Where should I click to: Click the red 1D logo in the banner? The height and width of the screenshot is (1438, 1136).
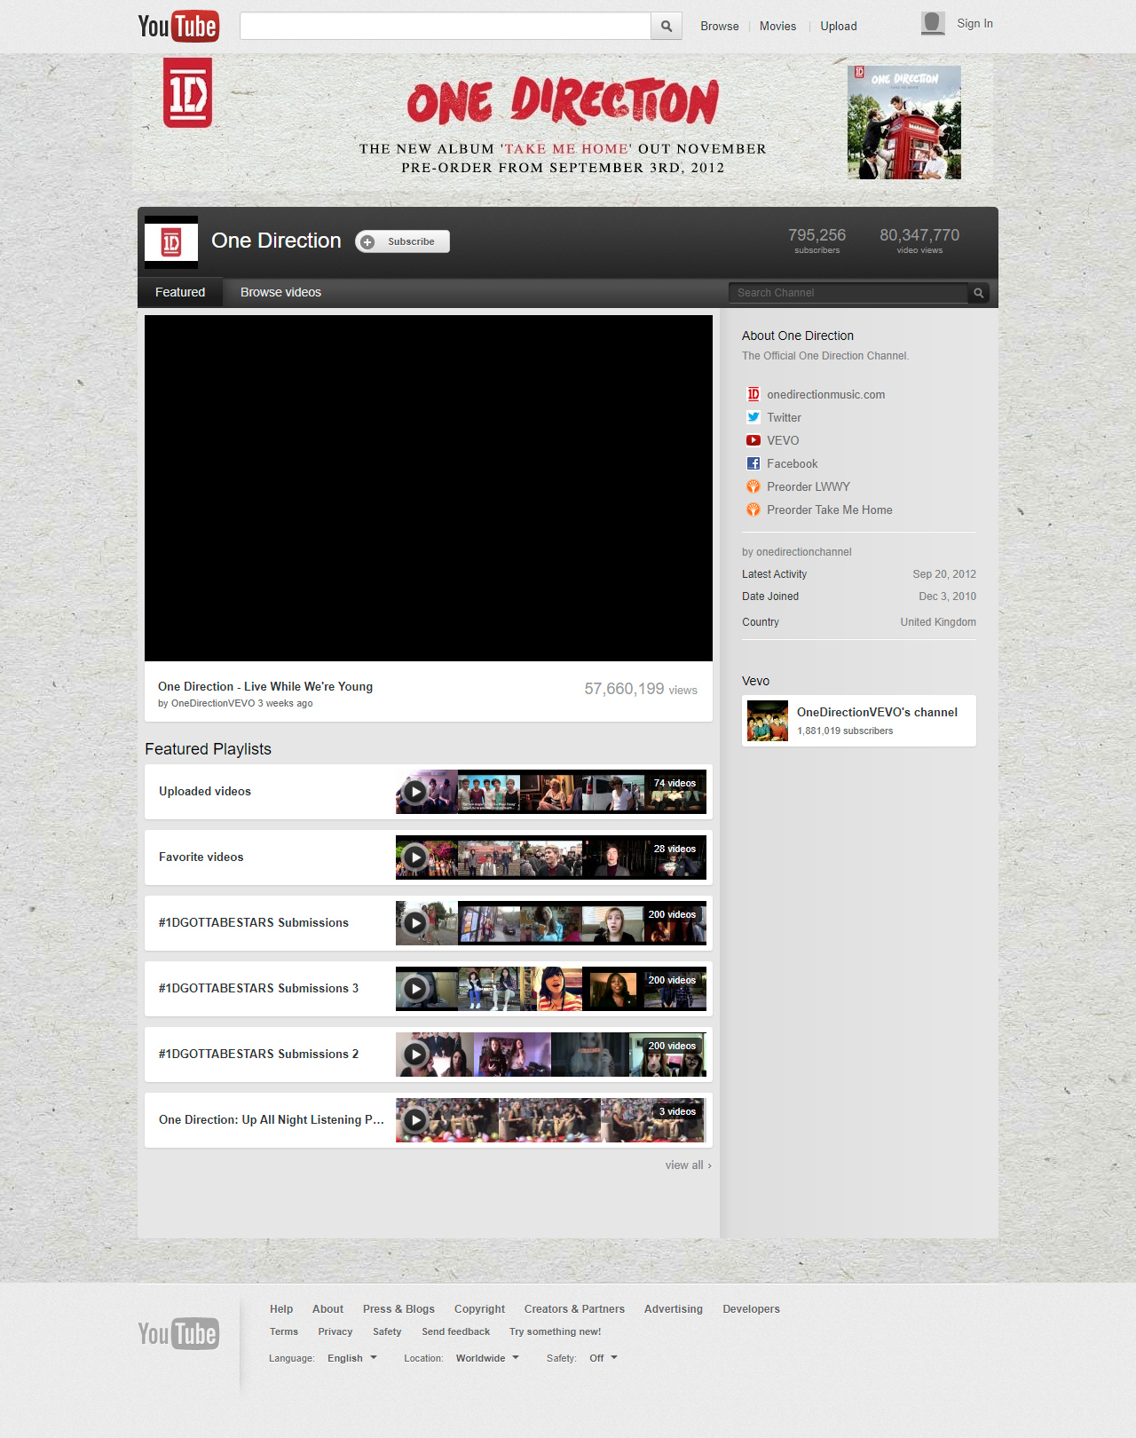pos(187,92)
